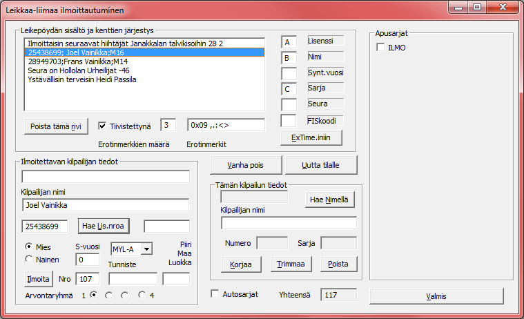Click the 'Hae Nimellä' button
Screen dimensions: 524x319
pyautogui.click(x=330, y=200)
